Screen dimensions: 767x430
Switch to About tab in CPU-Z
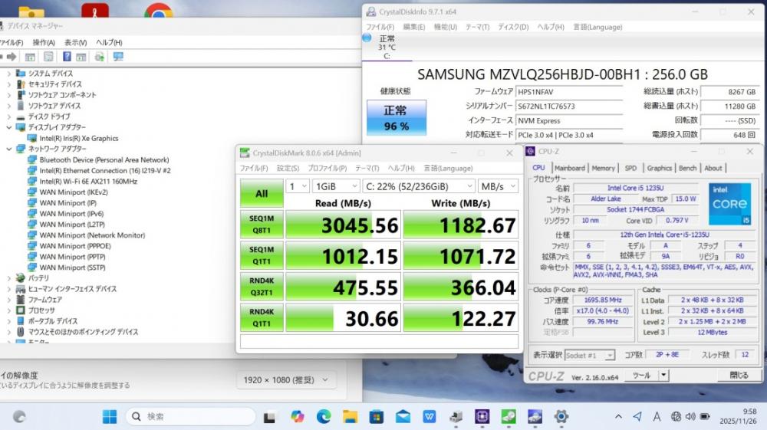tap(713, 168)
